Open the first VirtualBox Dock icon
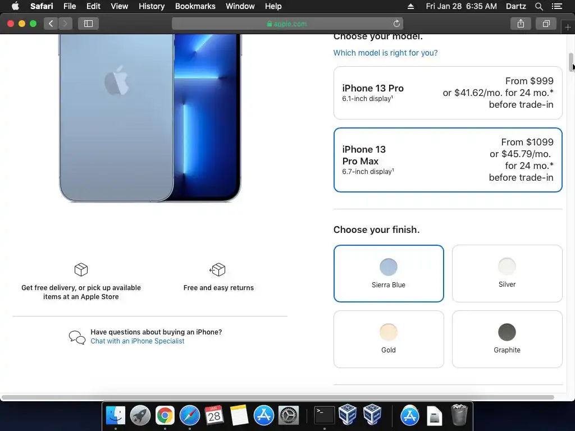Viewport: 575px width, 431px height. (x=348, y=415)
